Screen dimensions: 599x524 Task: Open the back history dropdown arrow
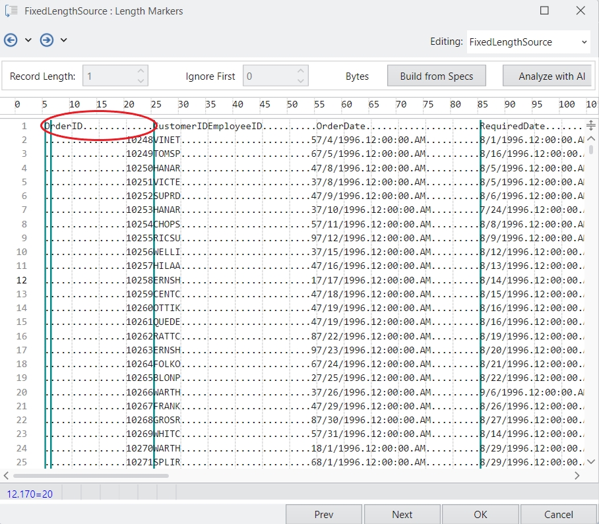click(x=28, y=40)
